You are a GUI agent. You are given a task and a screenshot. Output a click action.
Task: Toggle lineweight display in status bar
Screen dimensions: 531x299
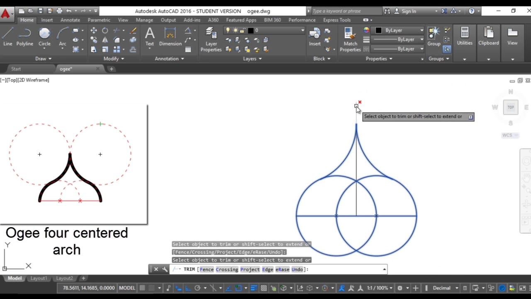click(253, 288)
